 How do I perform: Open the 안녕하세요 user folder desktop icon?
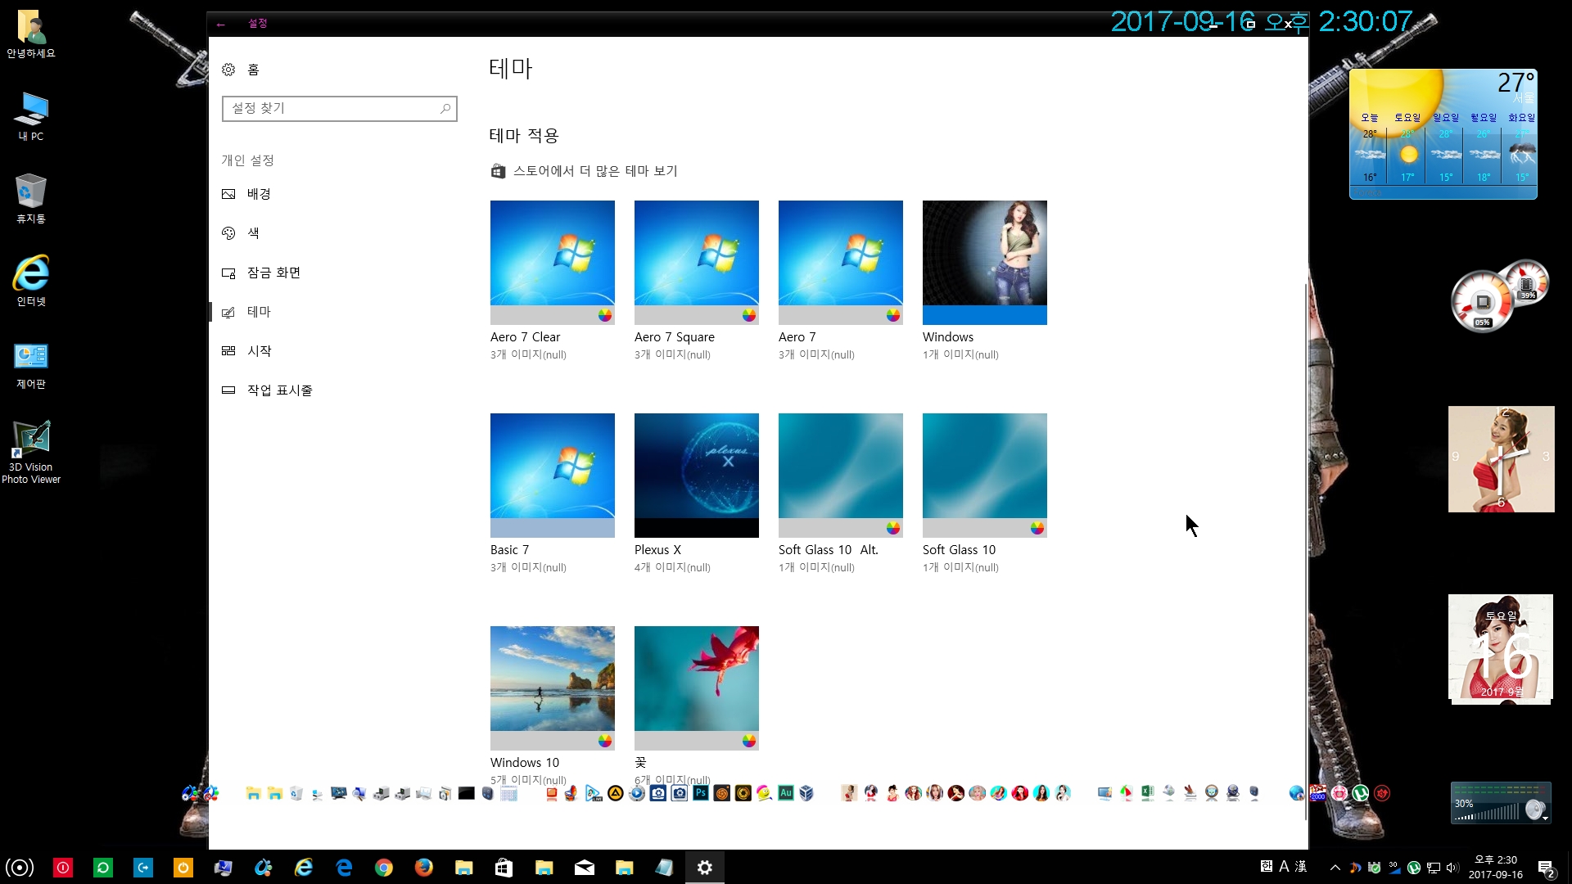click(31, 34)
